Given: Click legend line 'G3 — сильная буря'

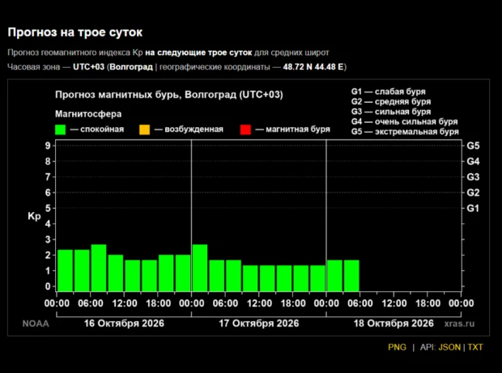Looking at the screenshot, I should 391,112.
